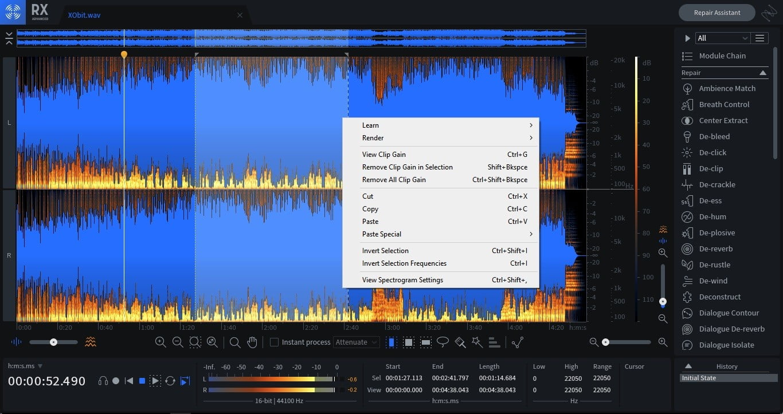The image size is (783, 414).
Task: Open the De-click module
Action: 712,152
